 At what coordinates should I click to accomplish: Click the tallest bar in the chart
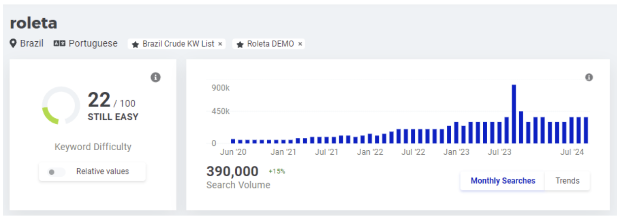pyautogui.click(x=514, y=114)
